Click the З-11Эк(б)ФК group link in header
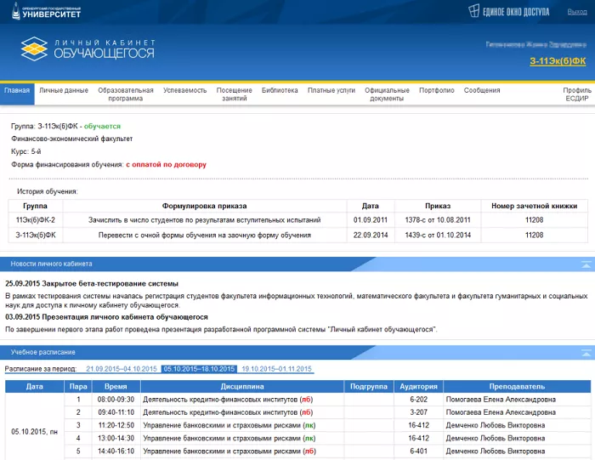Viewport: 595px width, 460px height. [558, 61]
